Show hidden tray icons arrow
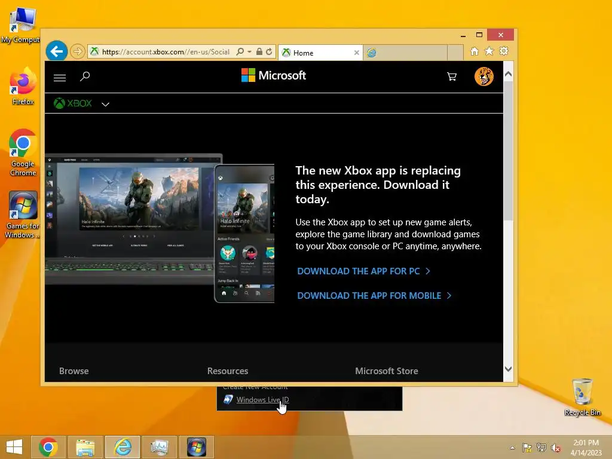This screenshot has height=459, width=612. tap(512, 448)
